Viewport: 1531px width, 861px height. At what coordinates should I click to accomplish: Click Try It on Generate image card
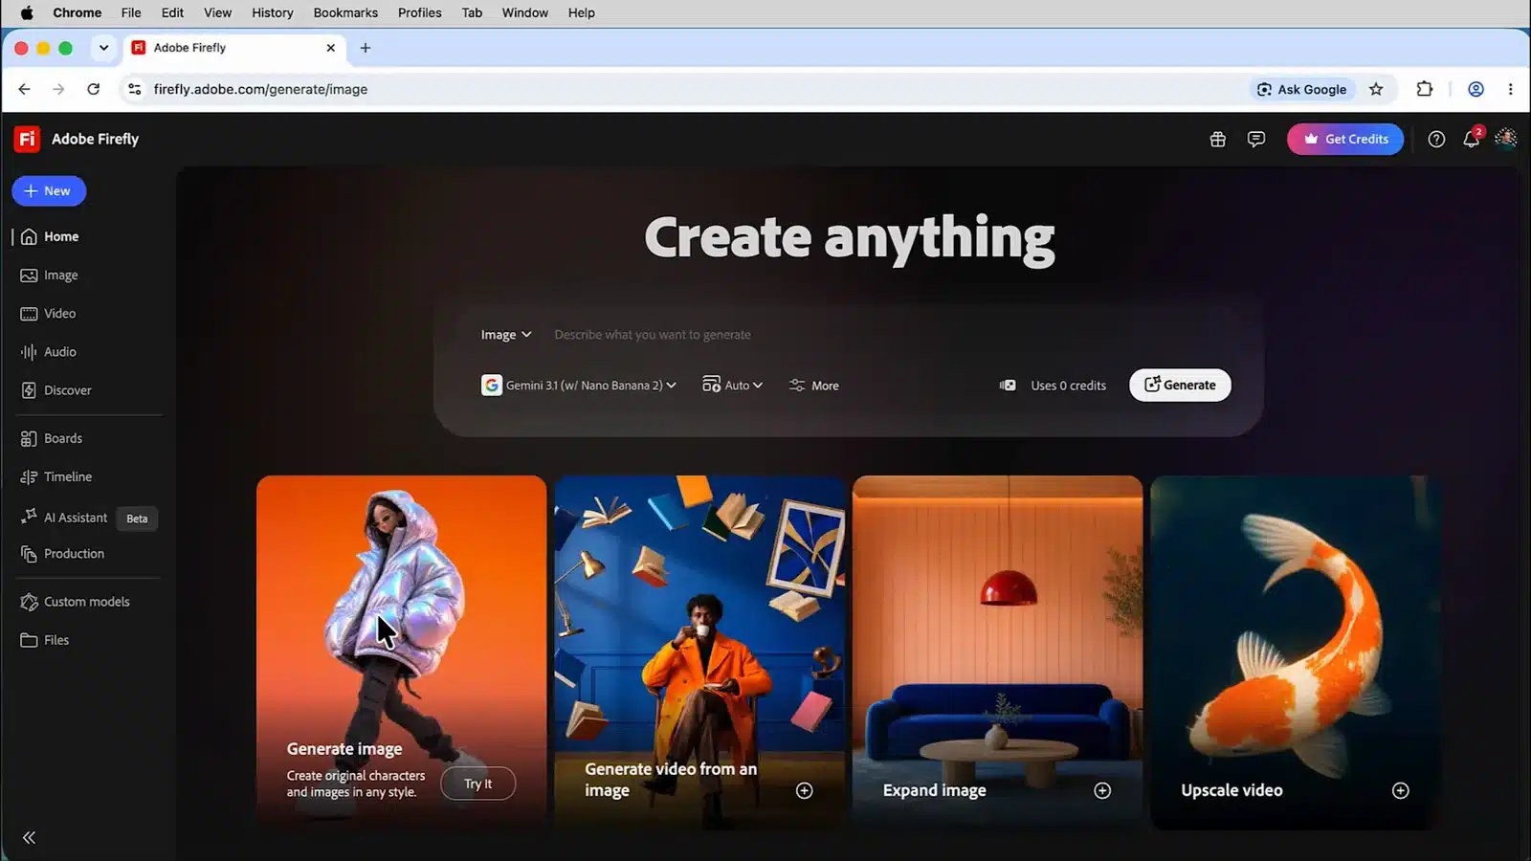pyautogui.click(x=478, y=784)
